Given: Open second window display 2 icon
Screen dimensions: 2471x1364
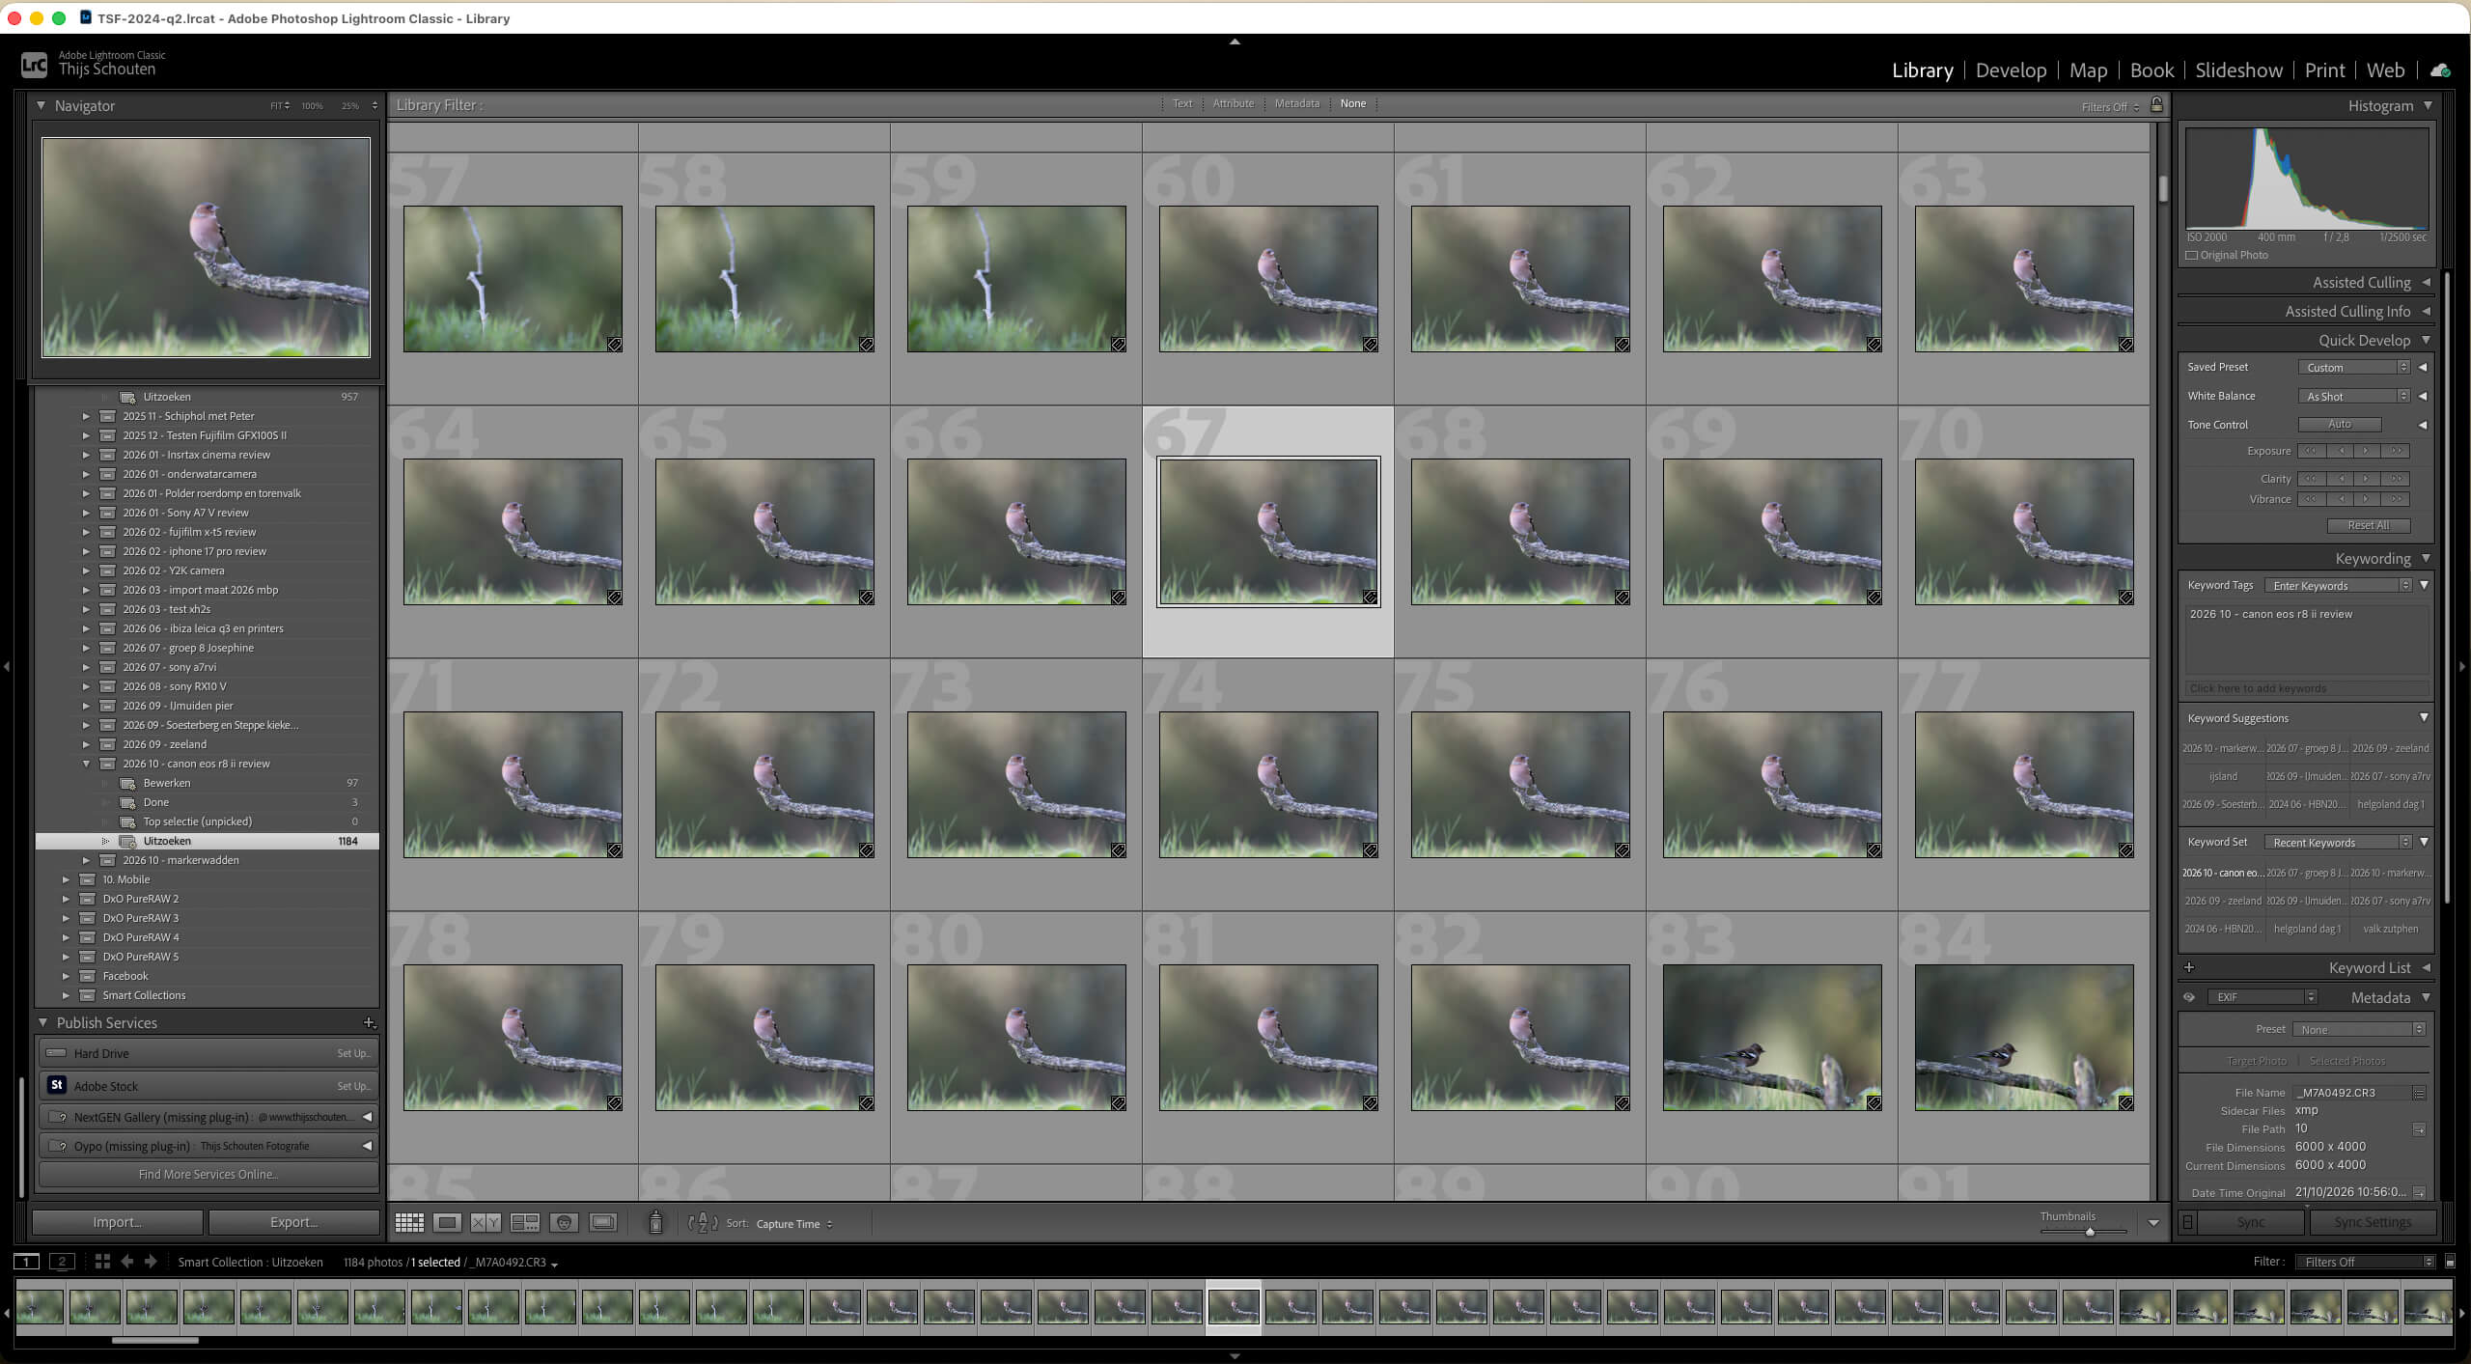Looking at the screenshot, I should pyautogui.click(x=62, y=1261).
